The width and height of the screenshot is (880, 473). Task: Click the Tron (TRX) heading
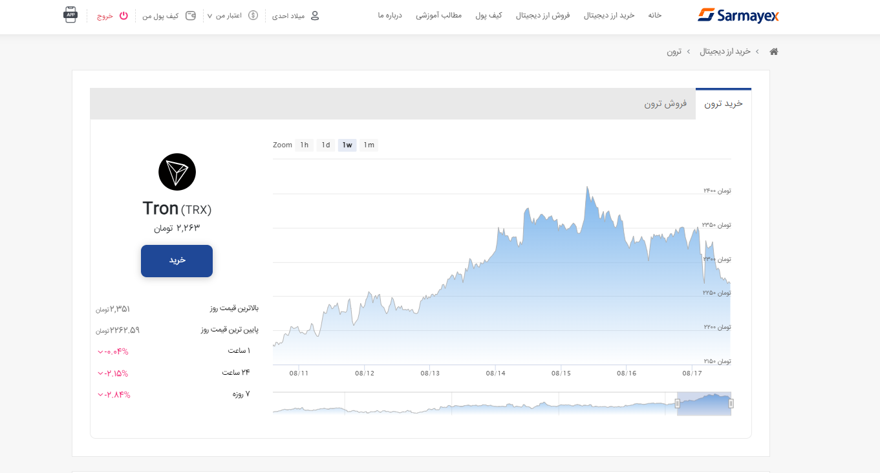(177, 209)
